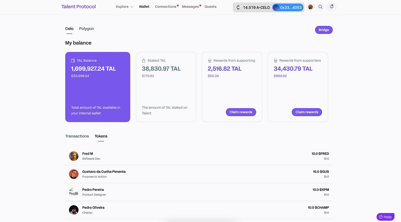Click the Software Dev subtitle
The height and width of the screenshot is (222, 401).
click(x=91, y=159)
